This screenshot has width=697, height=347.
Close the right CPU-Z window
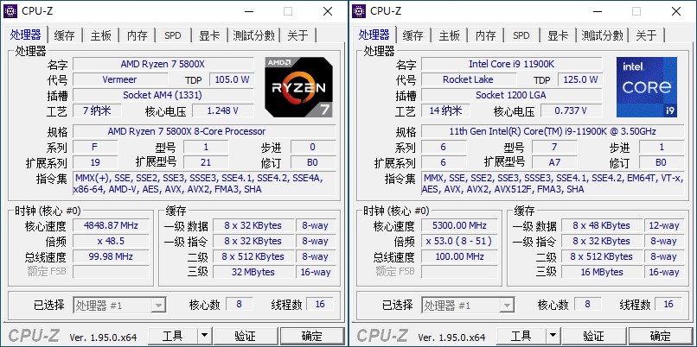coord(676,11)
